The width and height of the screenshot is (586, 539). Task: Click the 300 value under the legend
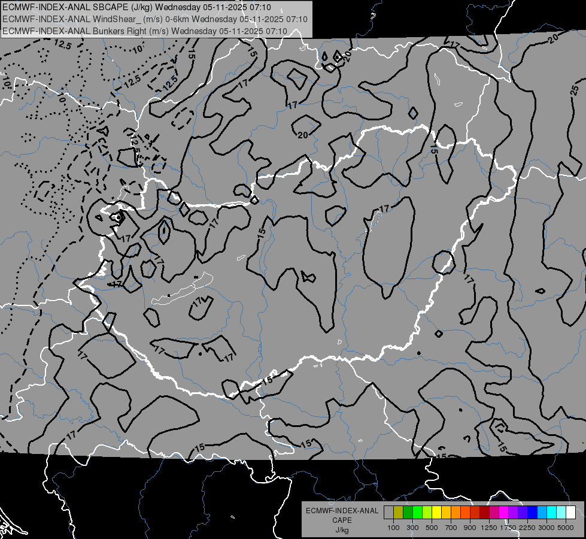click(412, 528)
